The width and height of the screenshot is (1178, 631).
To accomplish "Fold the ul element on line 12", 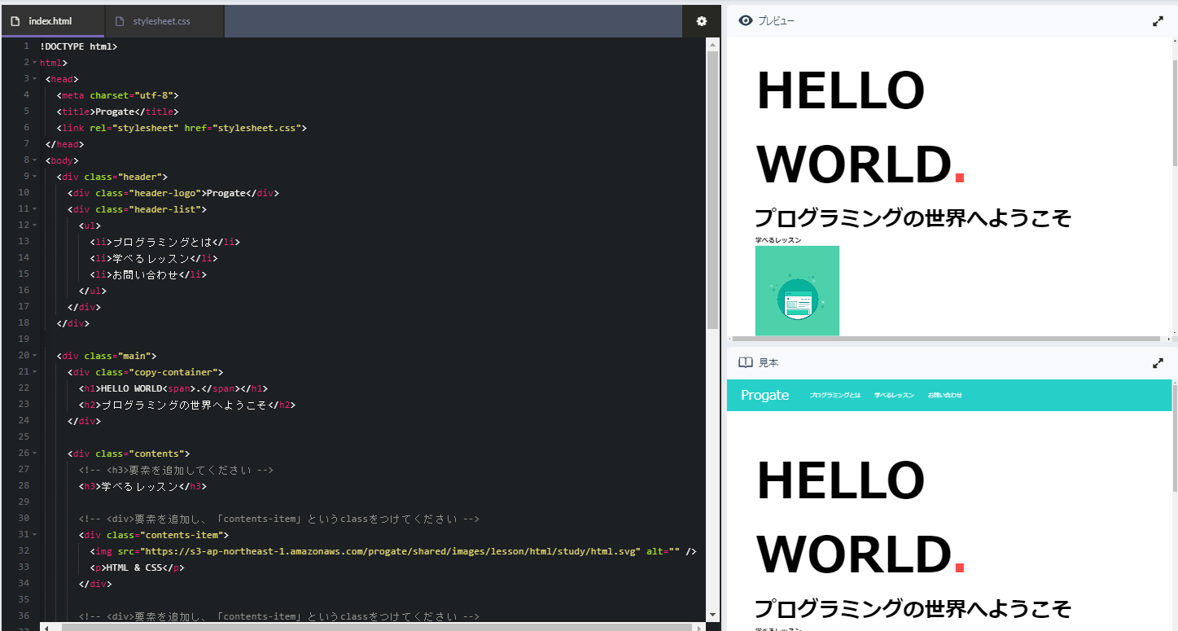I will coord(34,226).
